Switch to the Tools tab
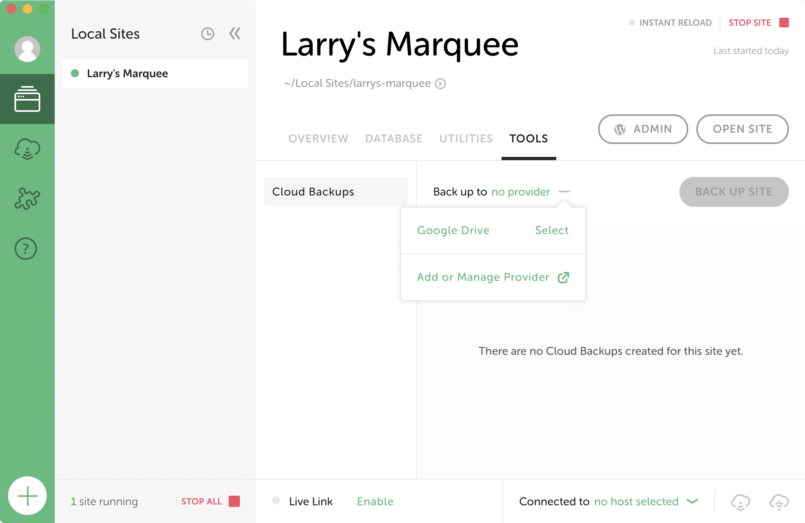Image resolution: width=805 pixels, height=523 pixels. pyautogui.click(x=528, y=138)
